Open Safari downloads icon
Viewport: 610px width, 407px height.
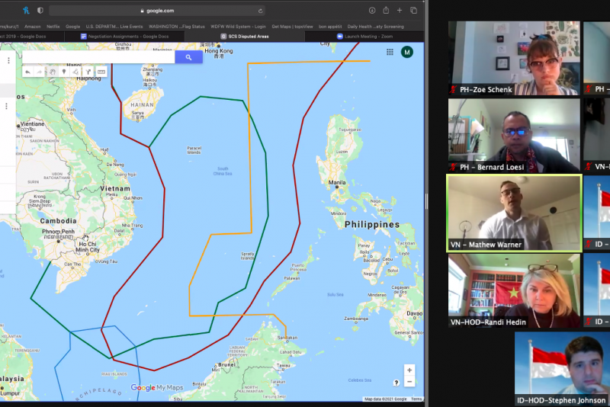point(372,11)
